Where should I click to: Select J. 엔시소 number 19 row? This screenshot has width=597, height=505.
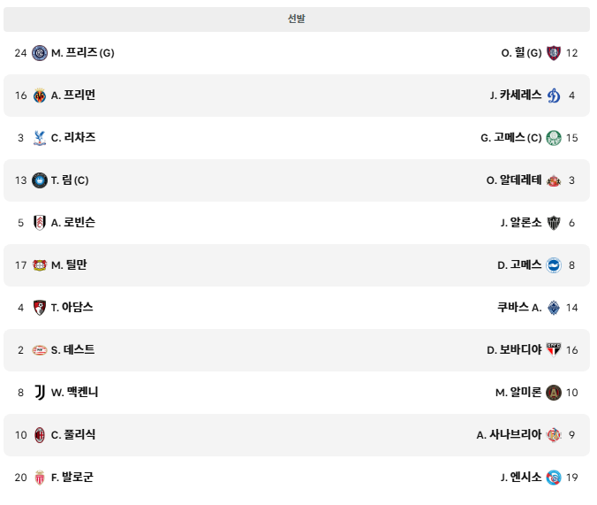coord(297,478)
